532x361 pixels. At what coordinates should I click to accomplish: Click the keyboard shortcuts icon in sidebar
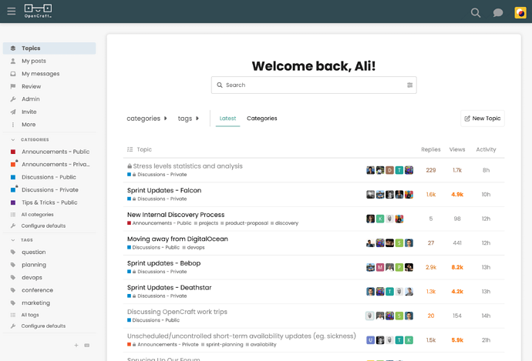tap(87, 345)
